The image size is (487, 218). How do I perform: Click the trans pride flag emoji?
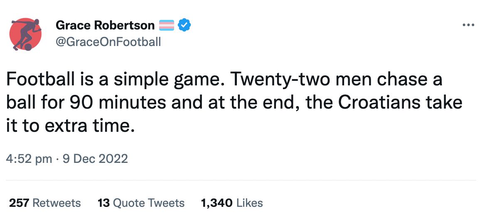tap(167, 26)
